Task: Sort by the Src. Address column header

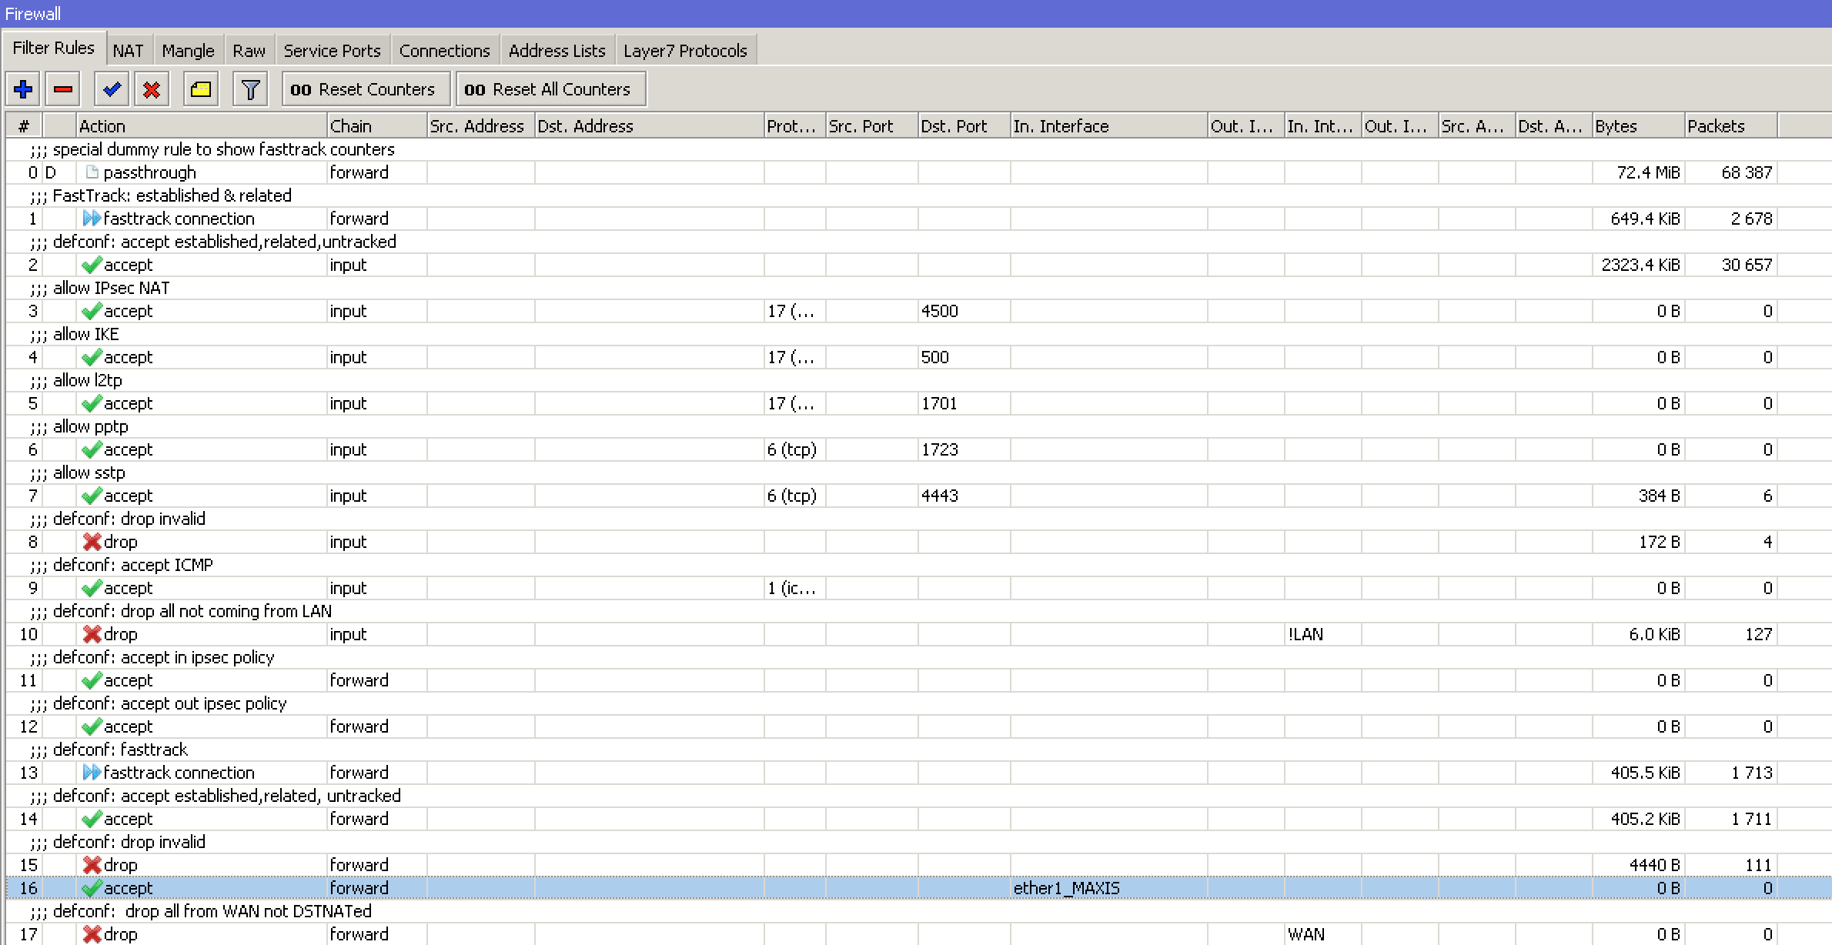Action: coord(480,126)
